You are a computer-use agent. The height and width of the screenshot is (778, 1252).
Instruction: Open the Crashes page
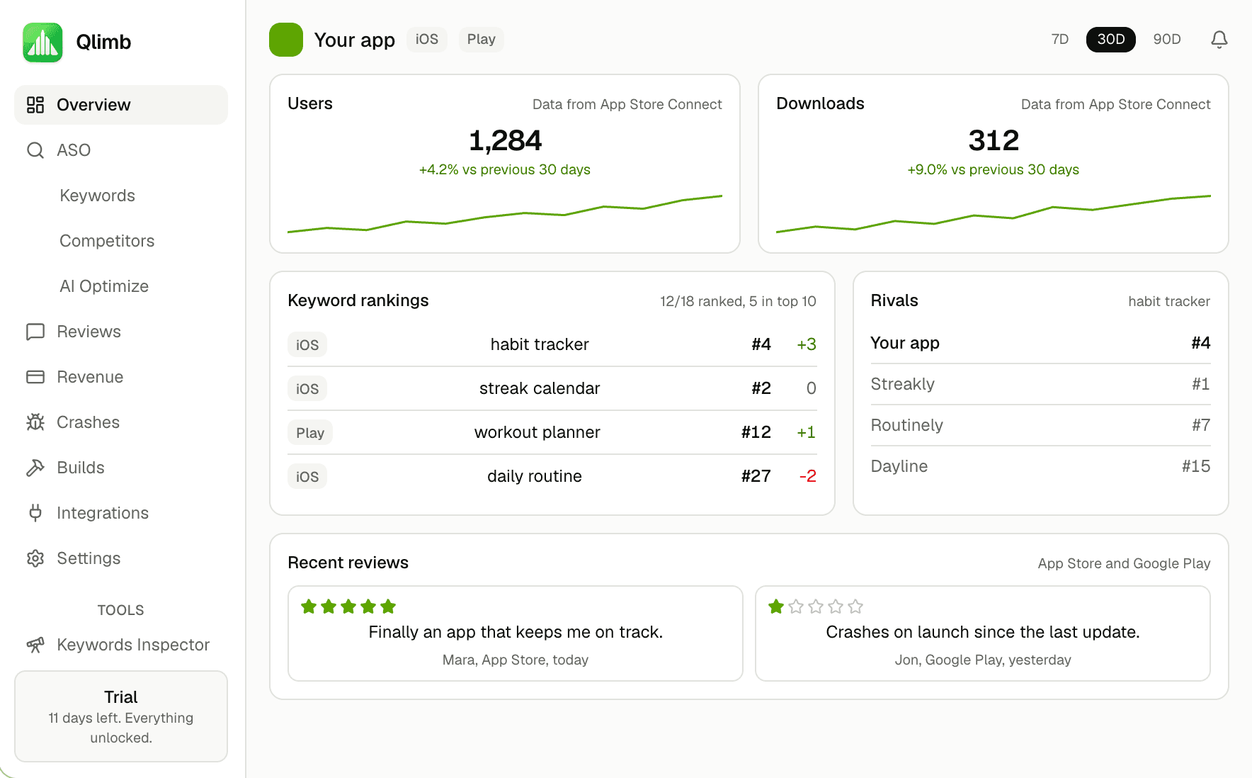[121, 422]
